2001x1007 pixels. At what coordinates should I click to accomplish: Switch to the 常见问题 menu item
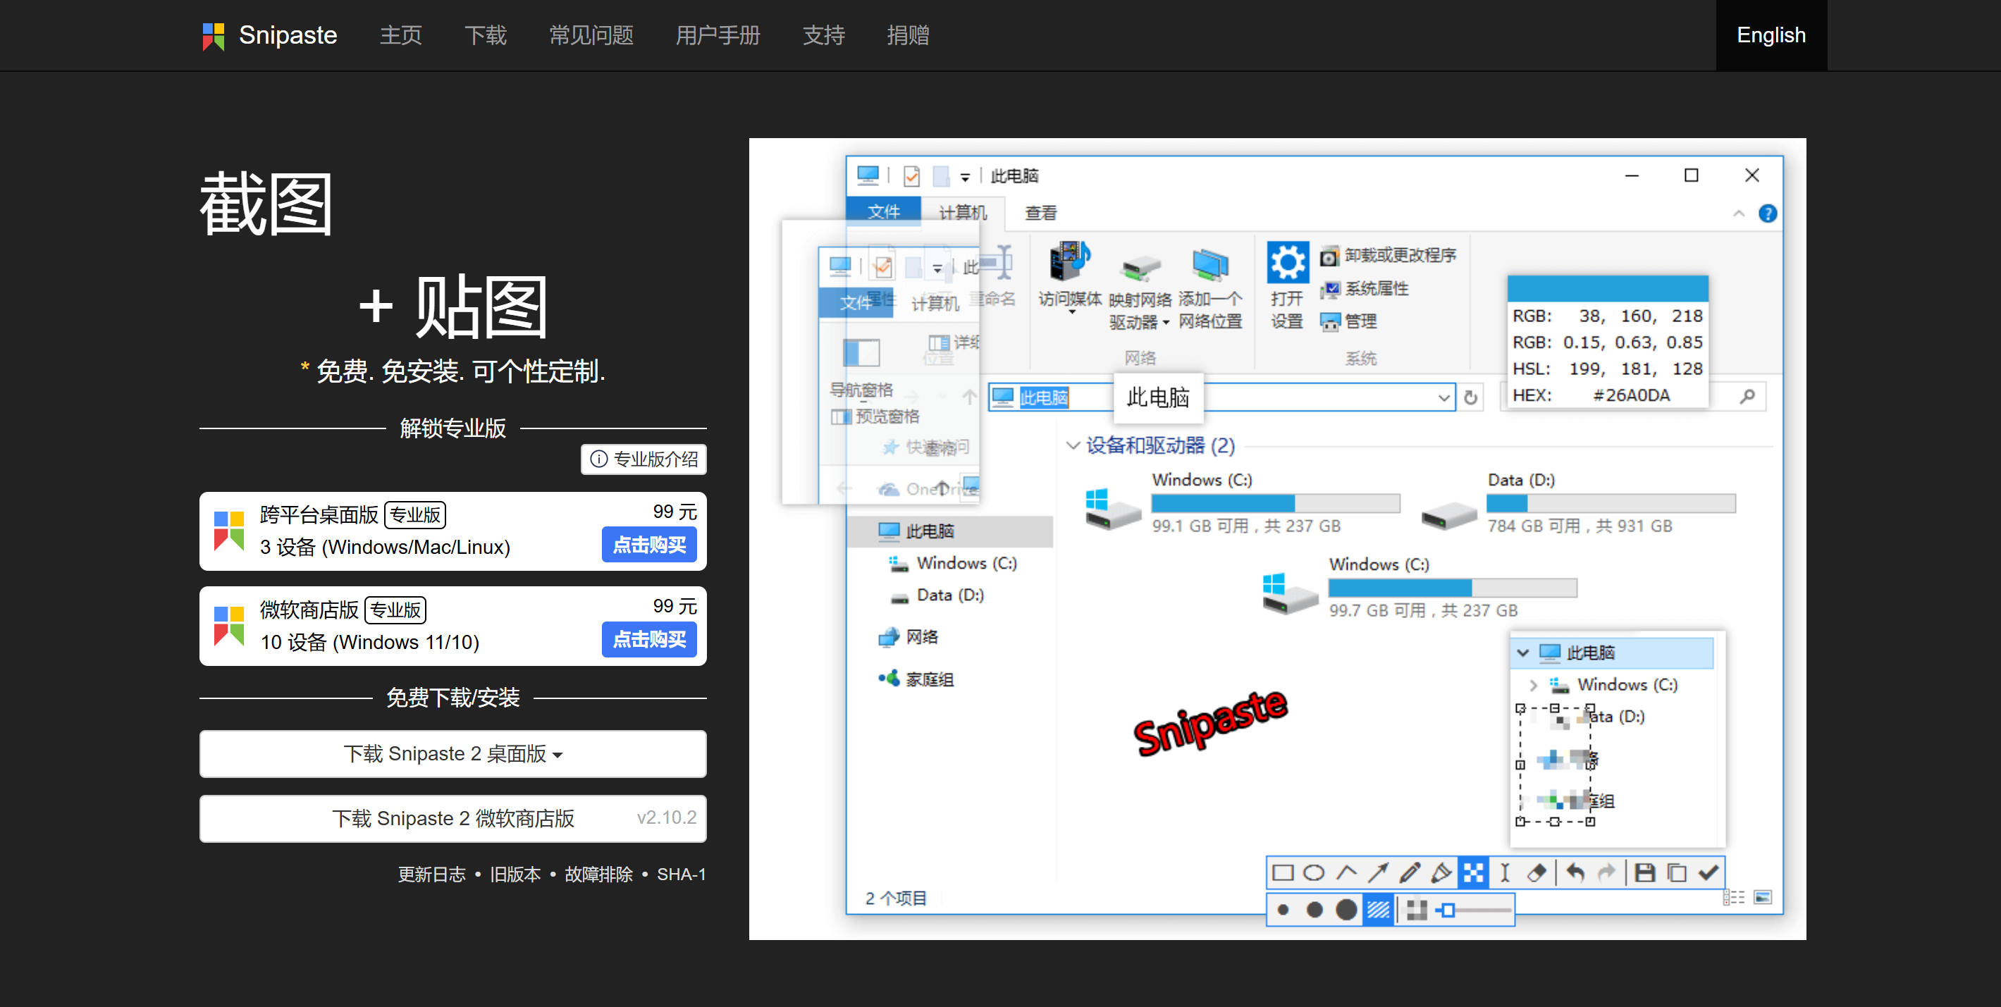pos(591,35)
